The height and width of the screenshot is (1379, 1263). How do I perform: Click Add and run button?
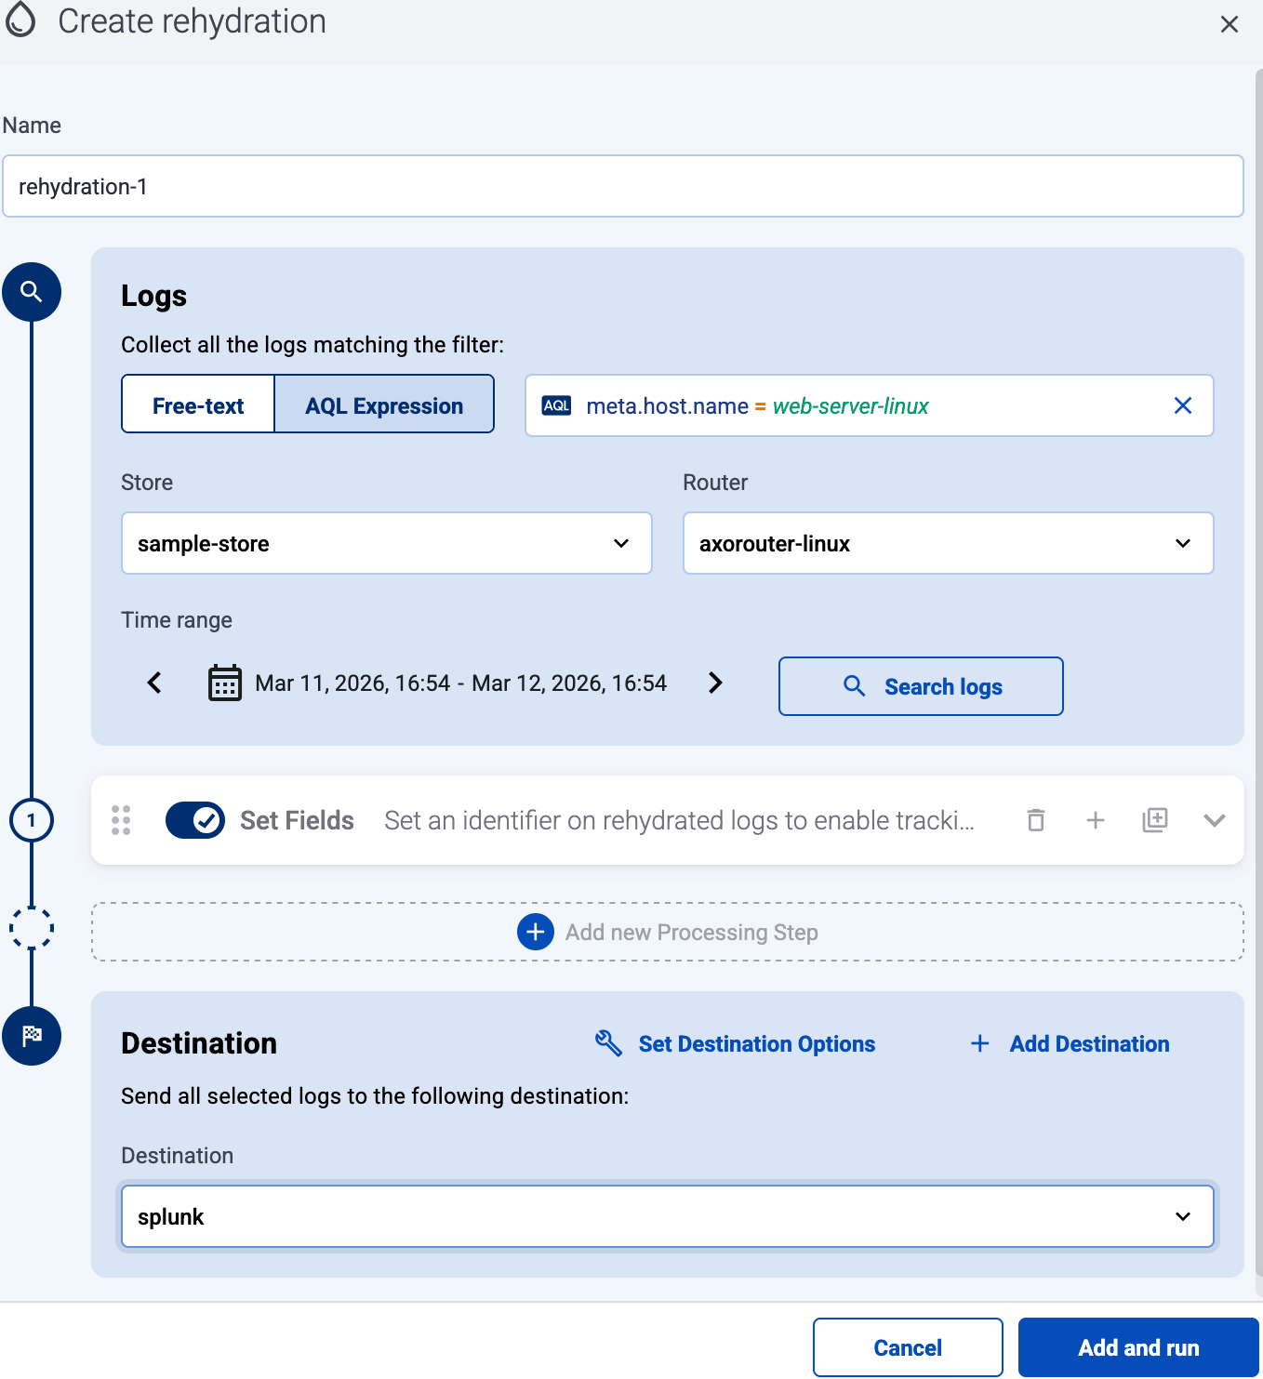(x=1137, y=1347)
